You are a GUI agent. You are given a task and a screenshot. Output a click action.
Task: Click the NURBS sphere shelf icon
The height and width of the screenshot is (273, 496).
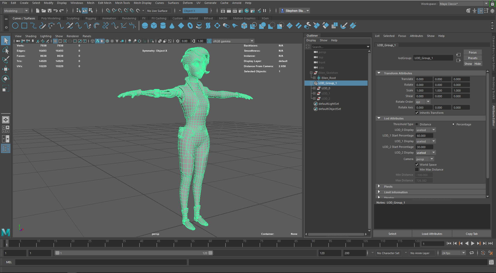click(x=145, y=26)
